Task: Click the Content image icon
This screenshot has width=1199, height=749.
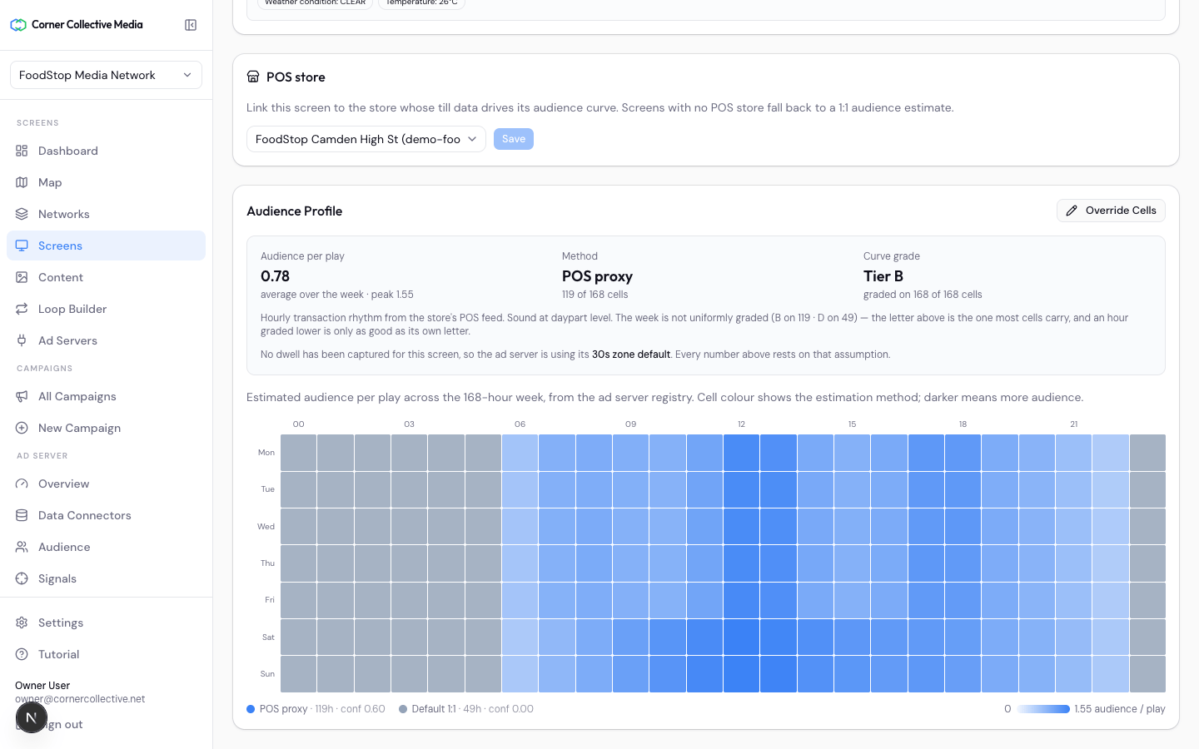Action: click(x=22, y=277)
